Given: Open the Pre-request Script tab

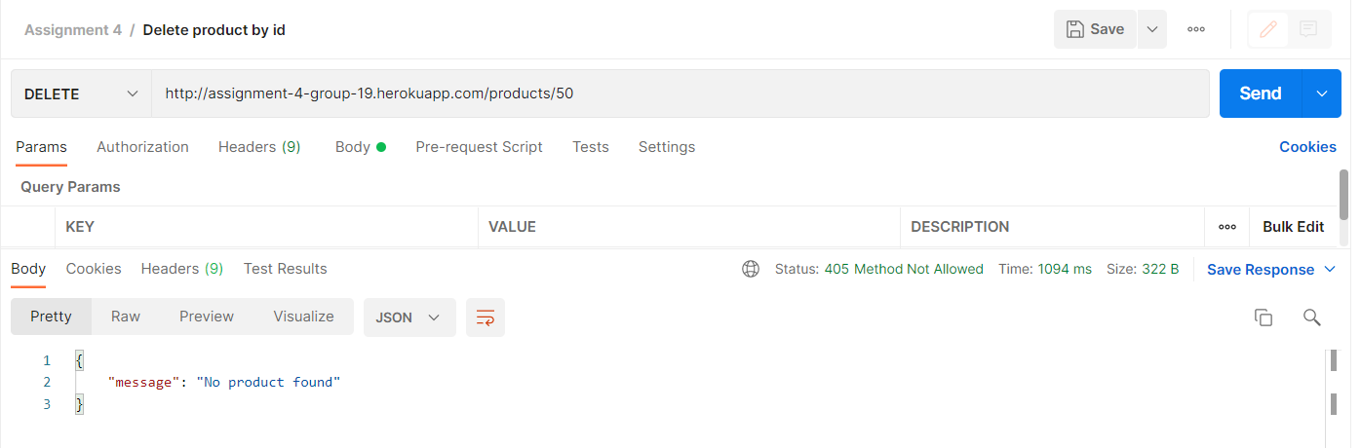Looking at the screenshot, I should pos(479,147).
